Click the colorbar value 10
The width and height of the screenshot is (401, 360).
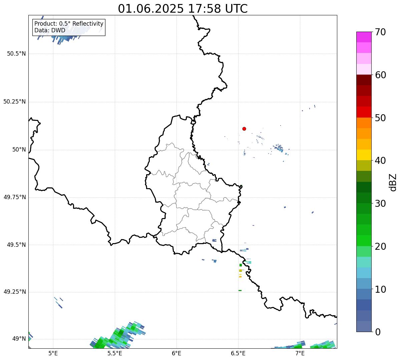pyautogui.click(x=380, y=289)
